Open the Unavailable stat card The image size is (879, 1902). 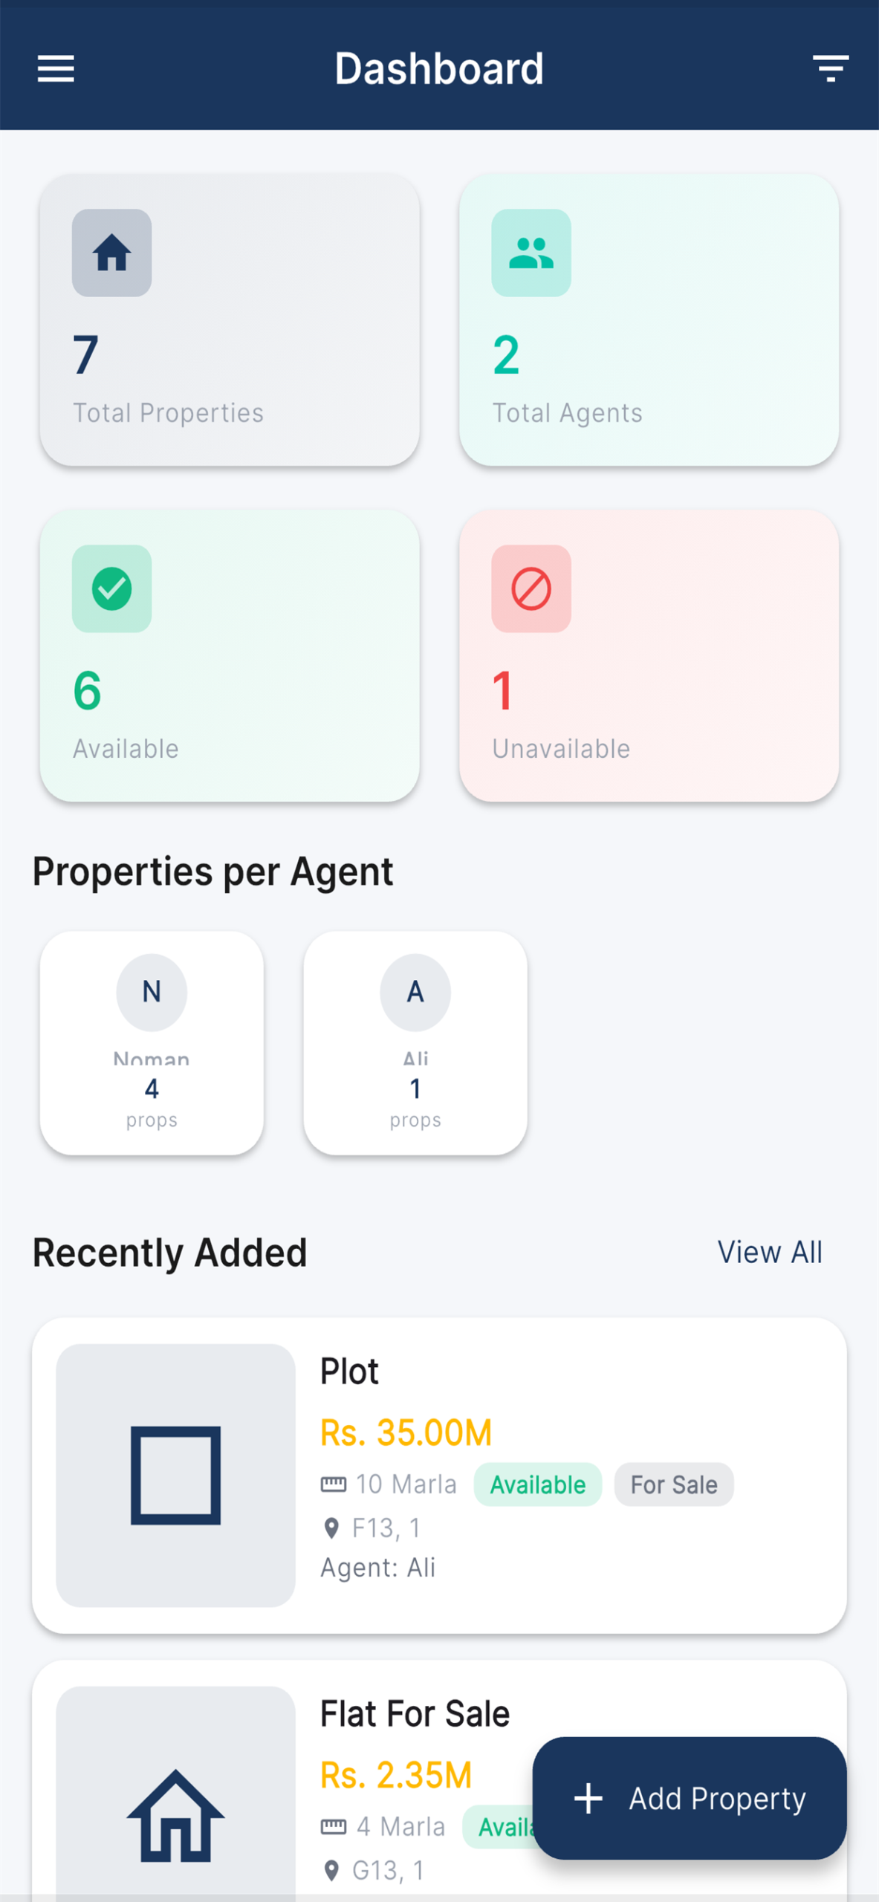[x=649, y=655]
